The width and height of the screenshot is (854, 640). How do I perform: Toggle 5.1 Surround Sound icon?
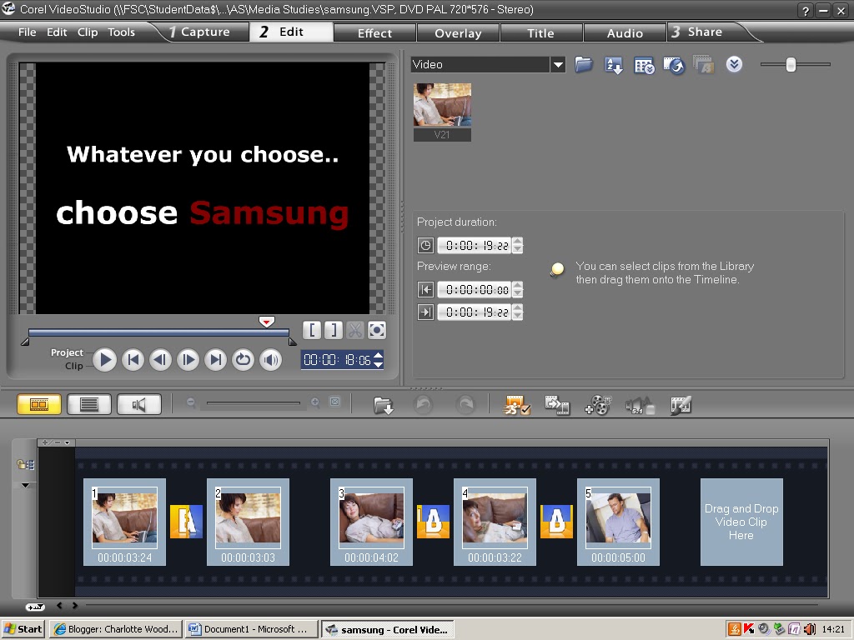click(x=640, y=406)
